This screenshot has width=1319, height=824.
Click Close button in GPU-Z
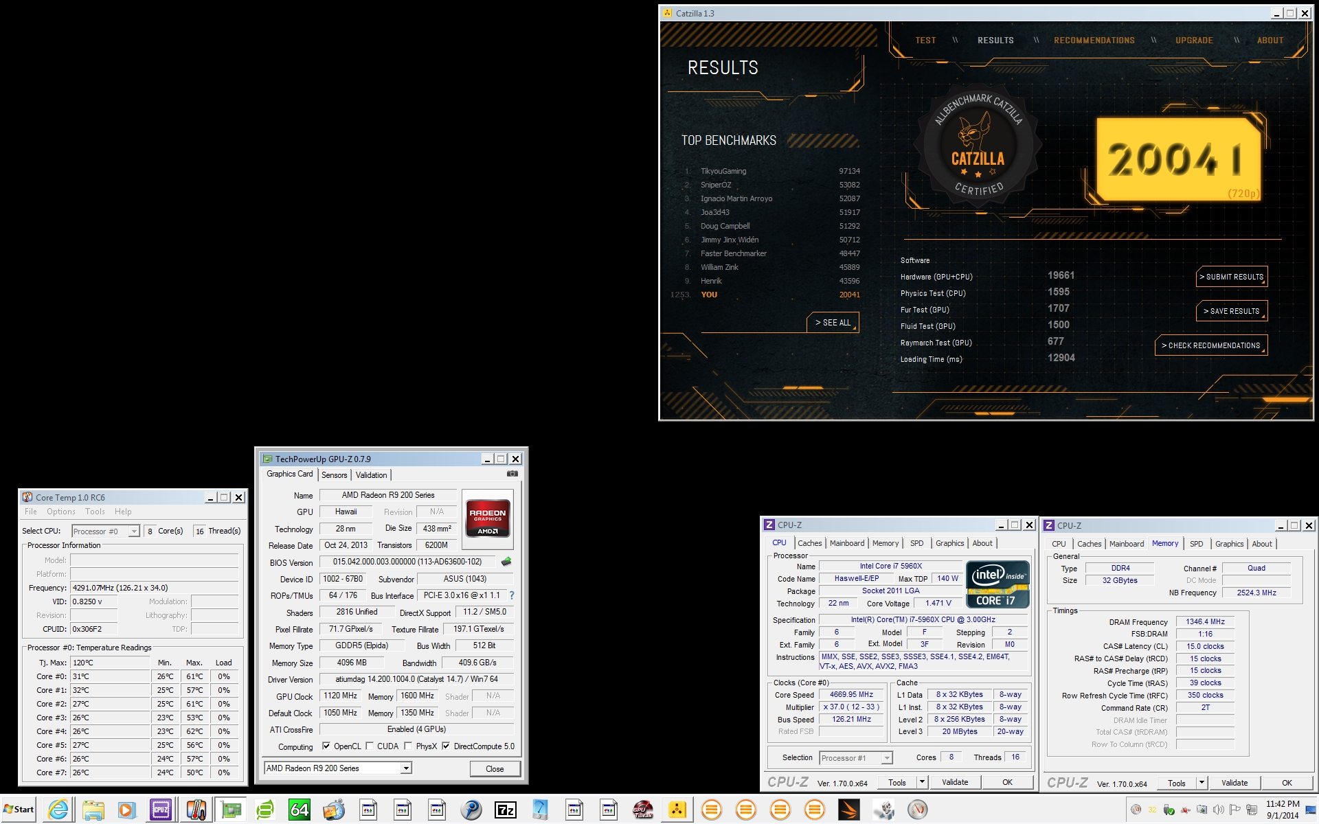click(x=495, y=768)
